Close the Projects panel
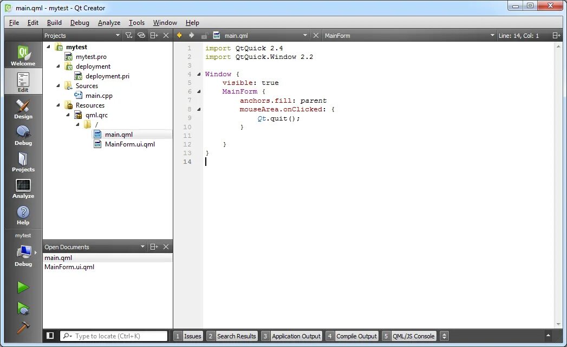 pyautogui.click(x=166, y=35)
